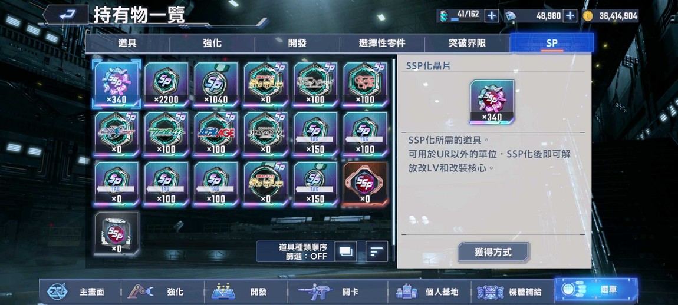Image resolution: width=678 pixels, height=305 pixels.
Task: Click the 獲得方式 button
Action: (493, 252)
